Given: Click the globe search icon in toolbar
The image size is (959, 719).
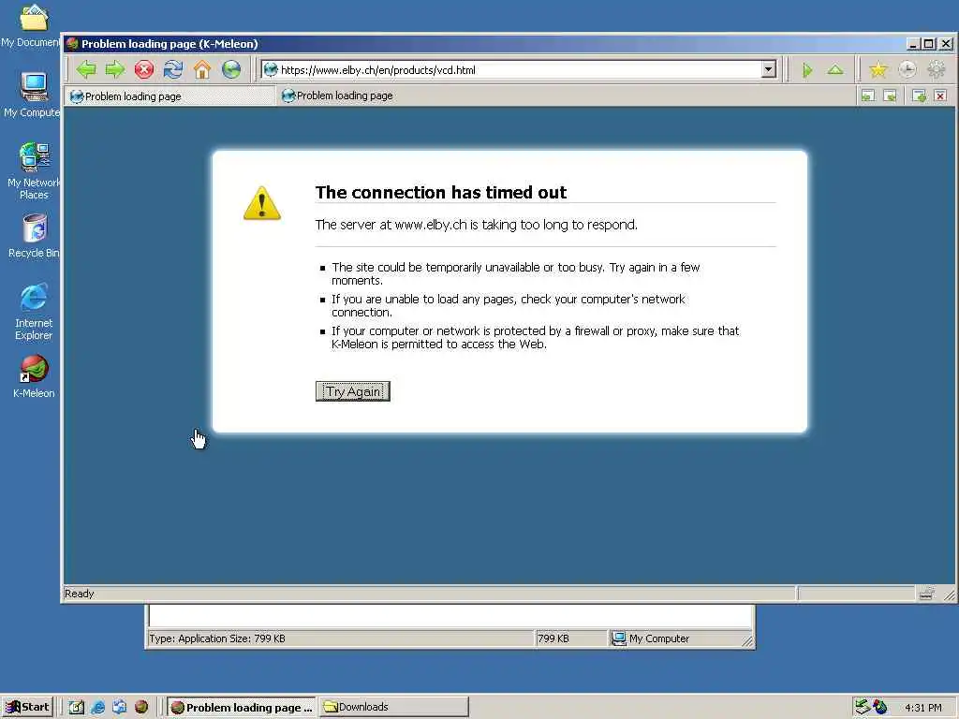Looking at the screenshot, I should (231, 69).
